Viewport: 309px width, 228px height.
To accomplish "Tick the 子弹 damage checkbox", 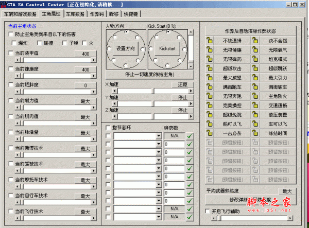I will point(65,43).
